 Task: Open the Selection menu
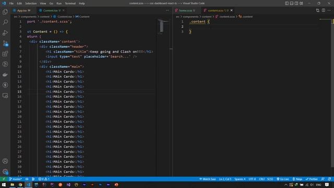[31, 4]
